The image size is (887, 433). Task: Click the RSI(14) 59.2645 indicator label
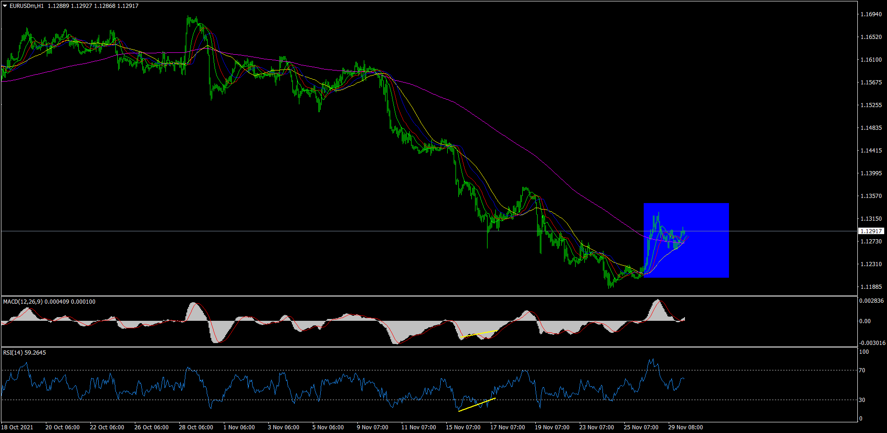click(x=25, y=353)
